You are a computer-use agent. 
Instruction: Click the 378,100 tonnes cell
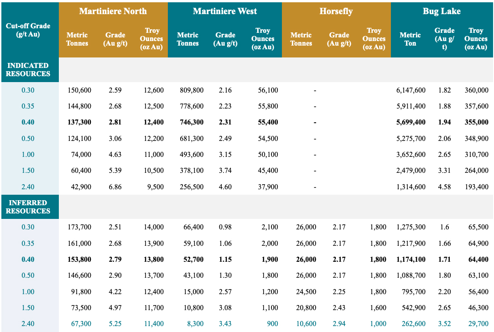192,171
